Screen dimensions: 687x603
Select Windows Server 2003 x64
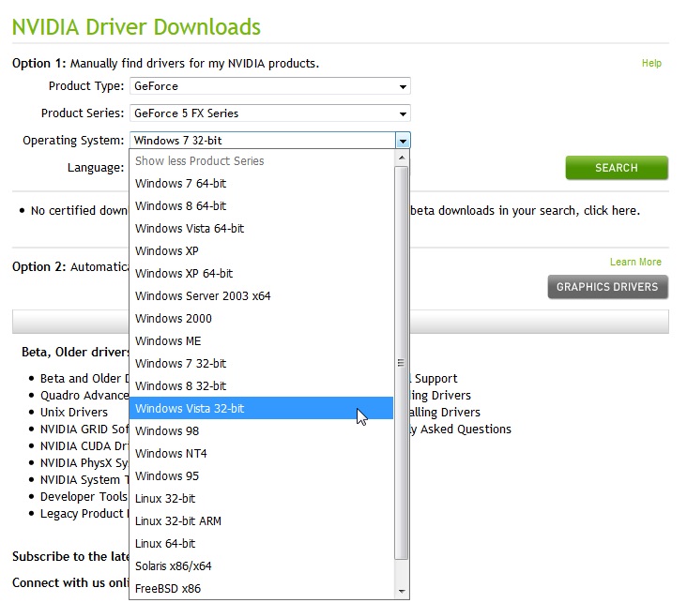pyautogui.click(x=262, y=296)
